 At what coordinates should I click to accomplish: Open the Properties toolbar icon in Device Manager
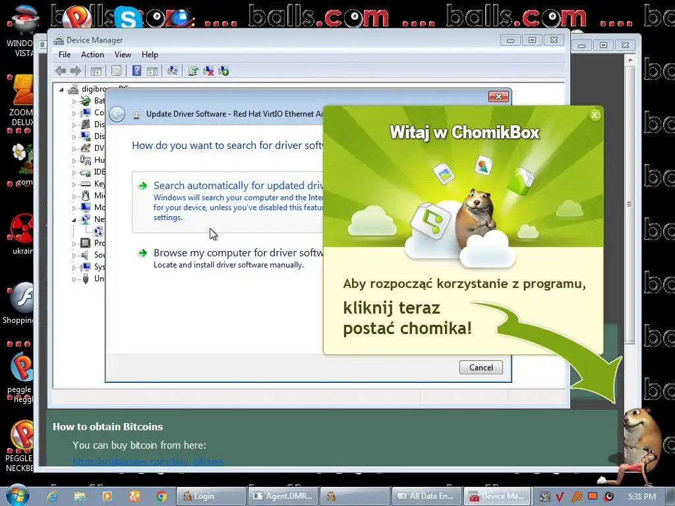tap(116, 71)
